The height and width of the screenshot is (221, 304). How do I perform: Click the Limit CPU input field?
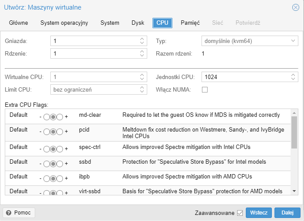coord(94,89)
